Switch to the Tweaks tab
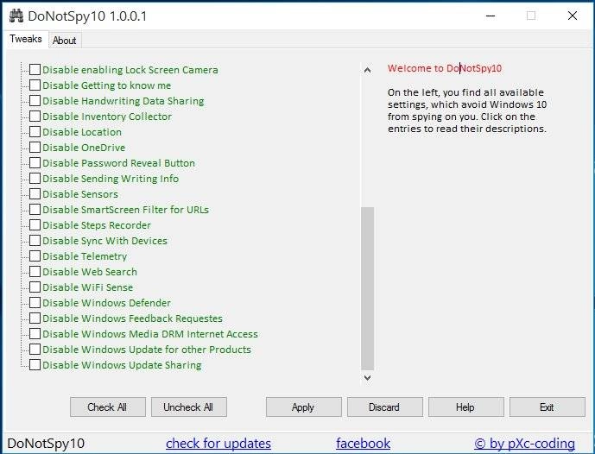Screen dimensions: 595x454 (26, 39)
